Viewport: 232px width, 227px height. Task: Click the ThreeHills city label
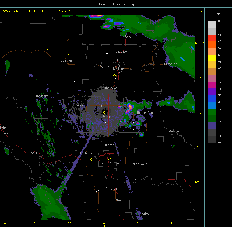[x=145, y=113]
